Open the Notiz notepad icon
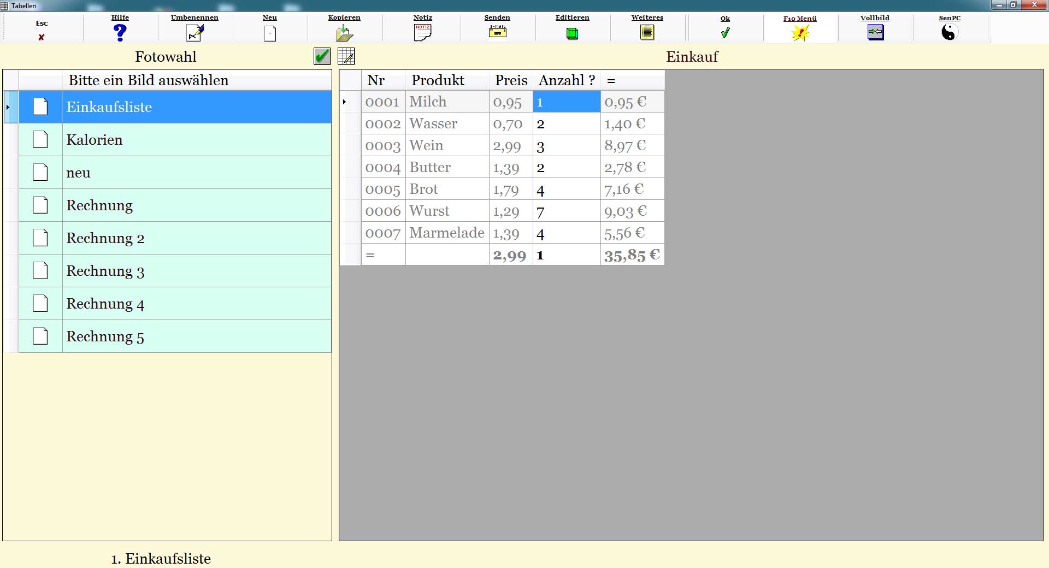This screenshot has width=1049, height=568. click(x=422, y=33)
